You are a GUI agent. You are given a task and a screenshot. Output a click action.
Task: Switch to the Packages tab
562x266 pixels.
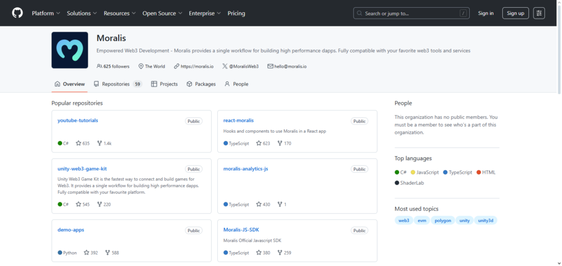tap(201, 84)
